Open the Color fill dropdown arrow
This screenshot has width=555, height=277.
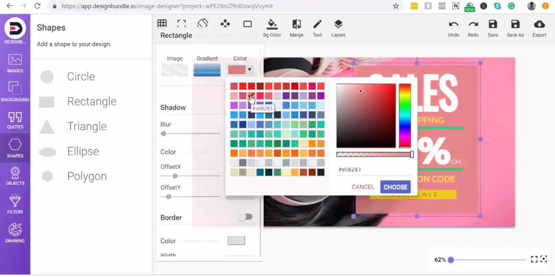[249, 70]
